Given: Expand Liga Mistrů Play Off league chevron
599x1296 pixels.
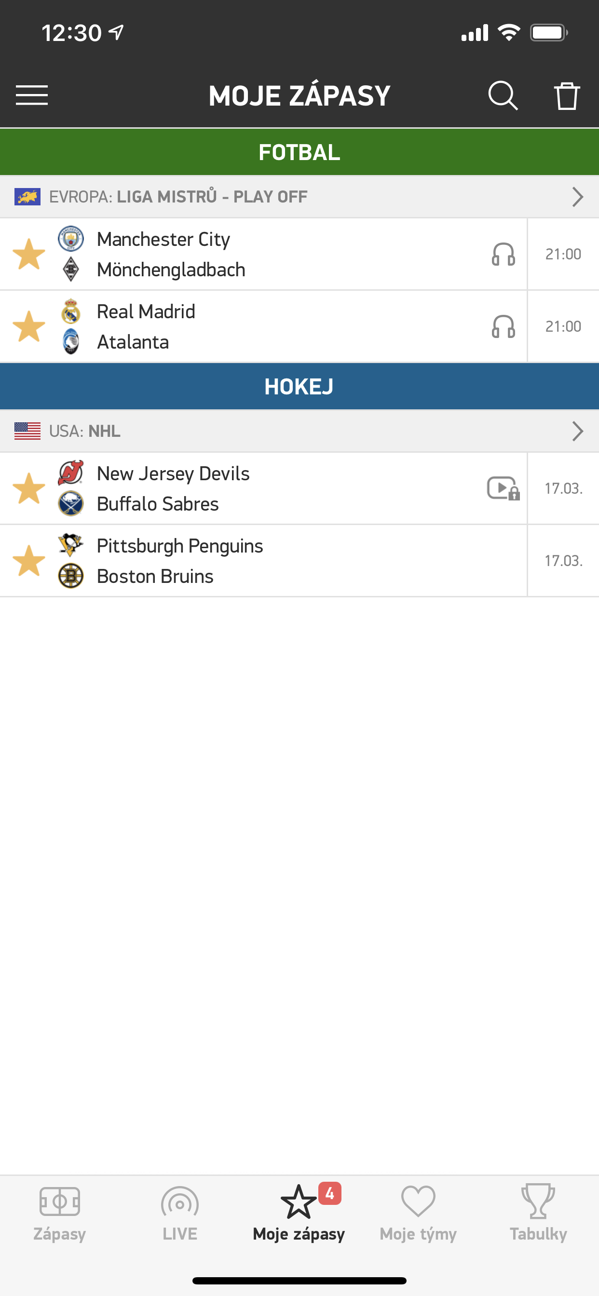Looking at the screenshot, I should click(577, 197).
